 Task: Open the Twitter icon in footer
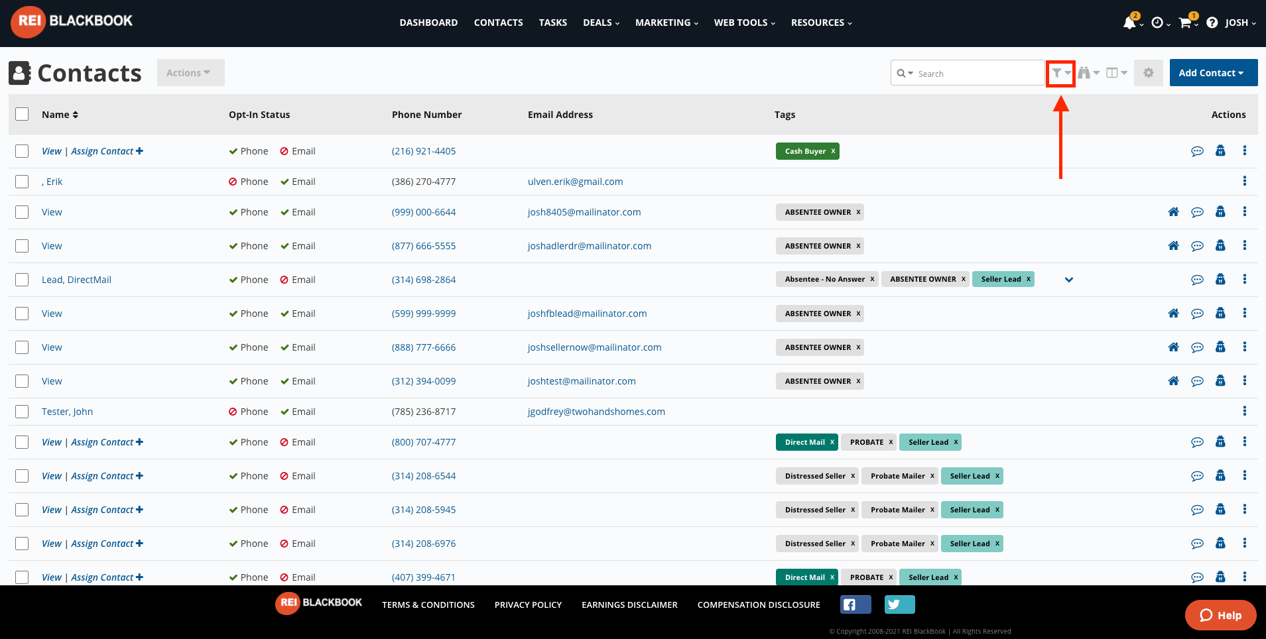(x=899, y=605)
